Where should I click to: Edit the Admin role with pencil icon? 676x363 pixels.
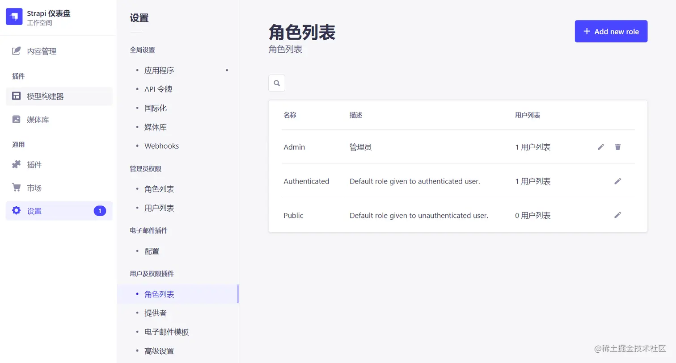(x=601, y=147)
